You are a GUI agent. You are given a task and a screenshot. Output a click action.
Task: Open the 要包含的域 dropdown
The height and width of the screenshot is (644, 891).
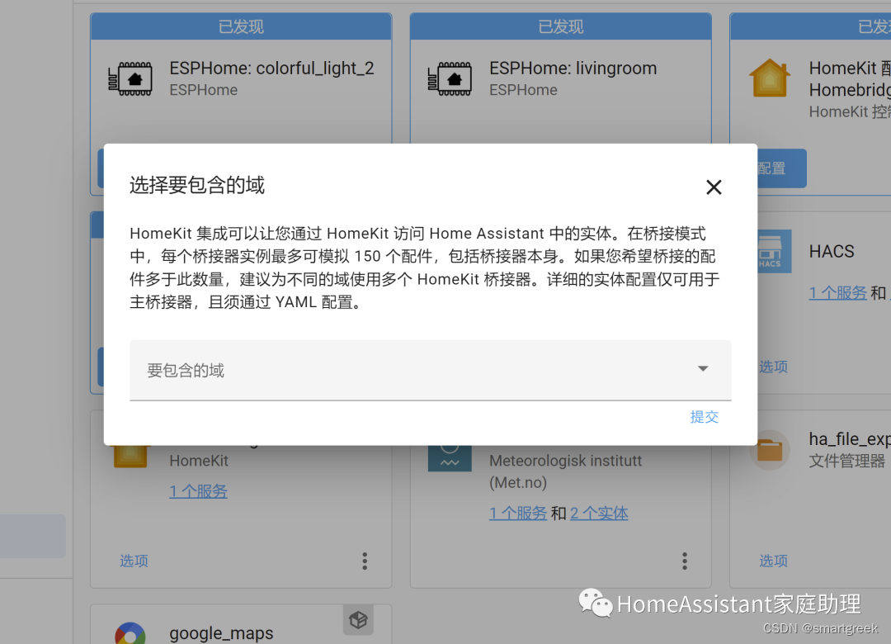pos(430,371)
